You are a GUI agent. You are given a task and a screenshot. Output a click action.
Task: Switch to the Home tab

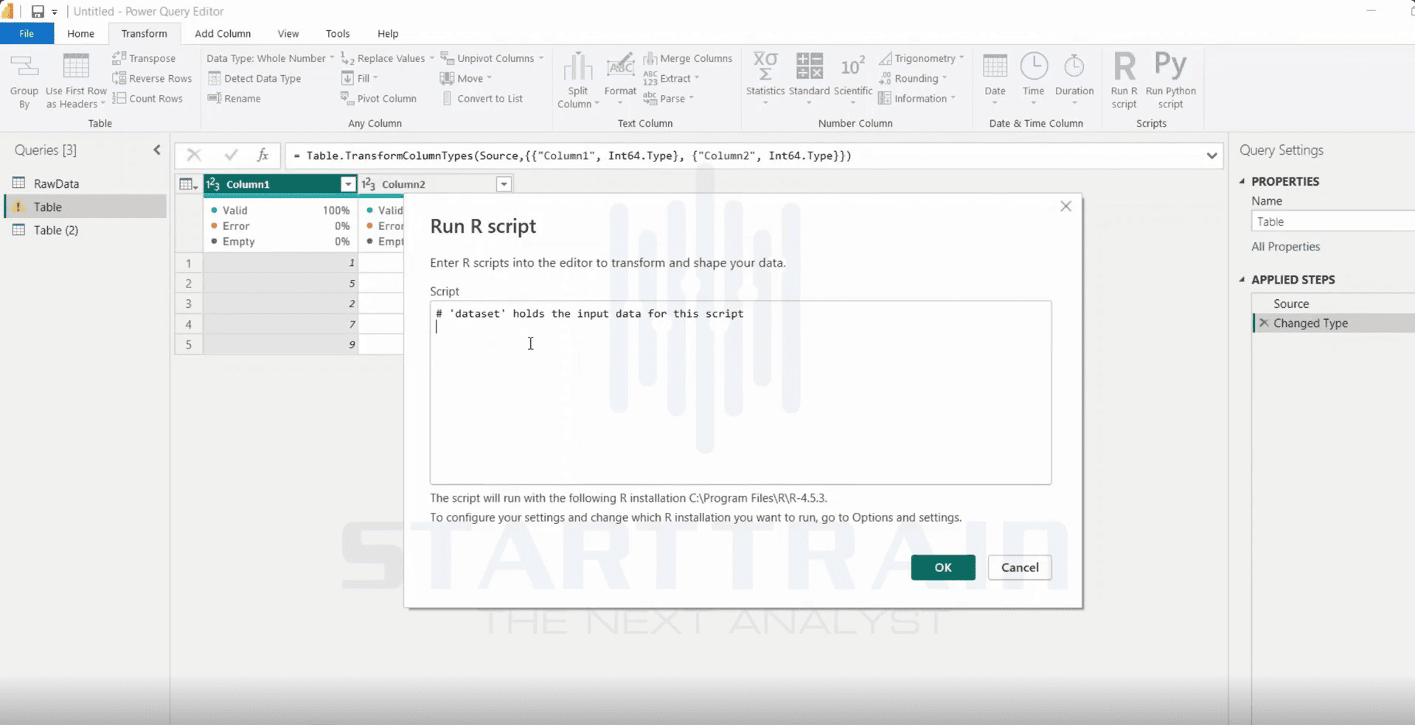[80, 33]
